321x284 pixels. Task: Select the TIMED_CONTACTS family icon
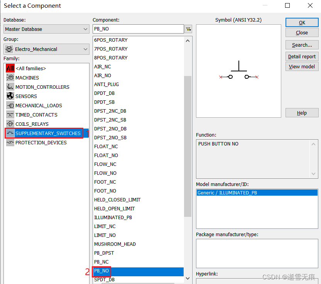(x=10, y=115)
